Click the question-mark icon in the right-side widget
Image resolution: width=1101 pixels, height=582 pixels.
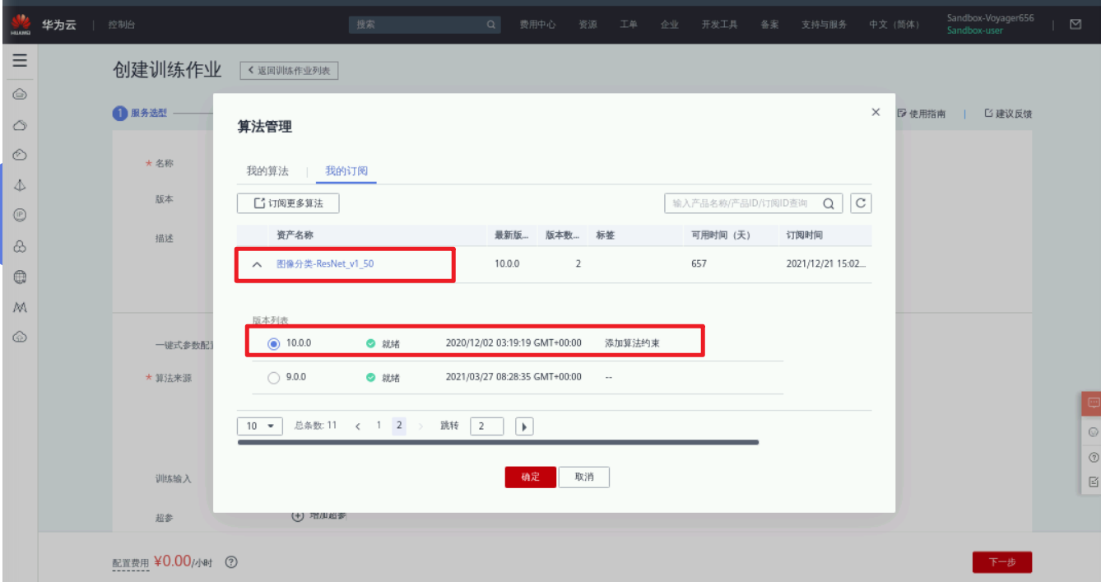pos(1094,458)
